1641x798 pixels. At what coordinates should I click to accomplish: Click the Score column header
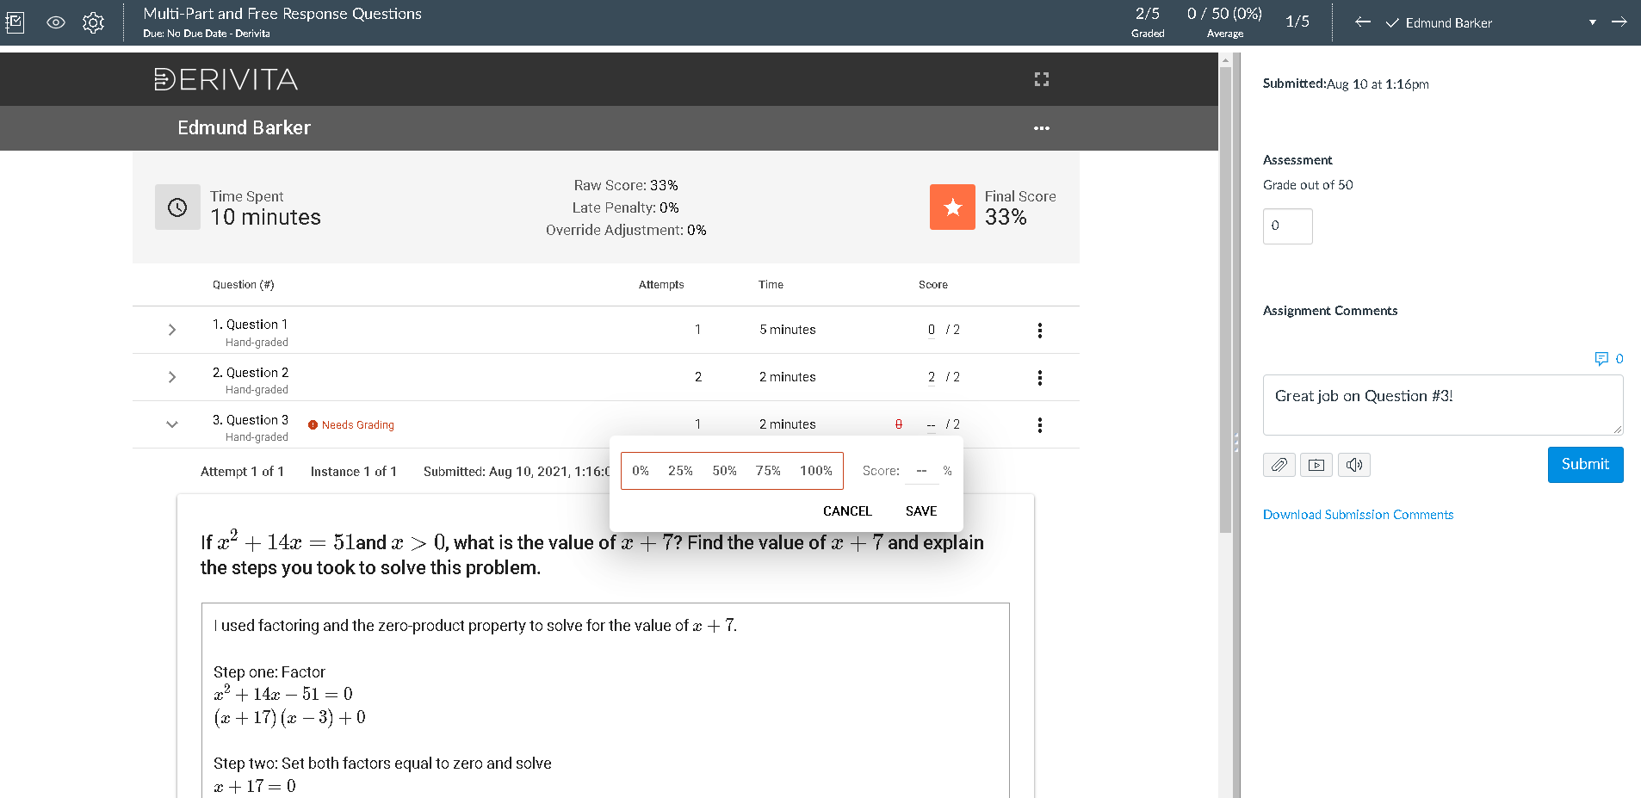933,285
